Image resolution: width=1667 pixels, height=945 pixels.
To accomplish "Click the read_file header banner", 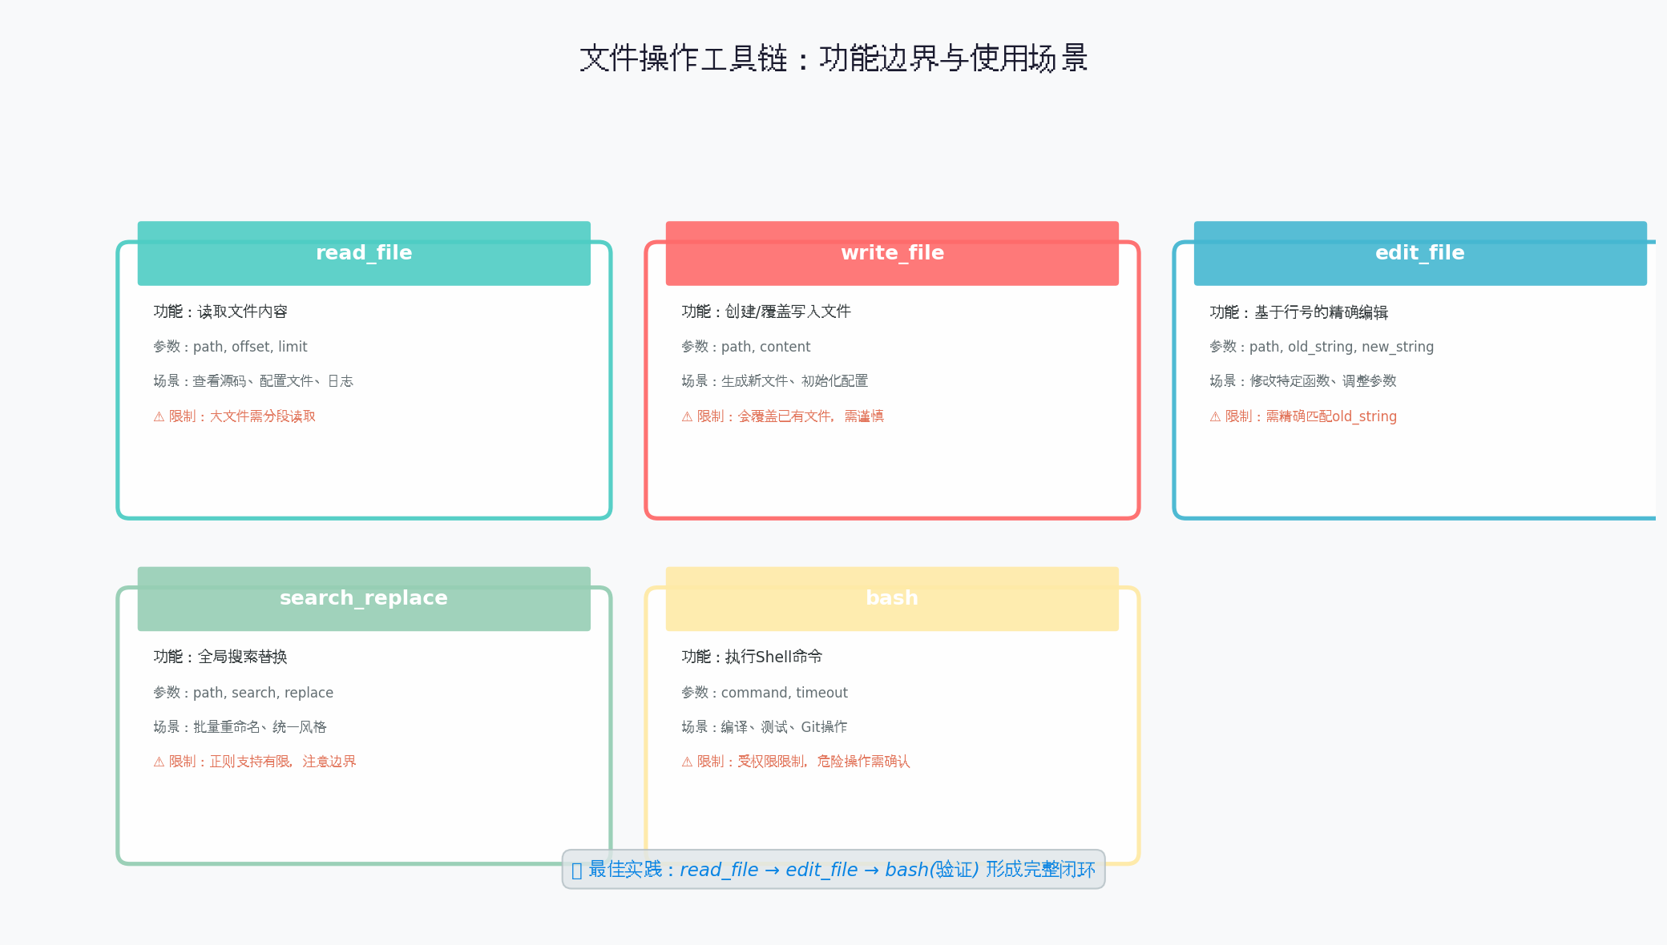I will pyautogui.click(x=364, y=253).
